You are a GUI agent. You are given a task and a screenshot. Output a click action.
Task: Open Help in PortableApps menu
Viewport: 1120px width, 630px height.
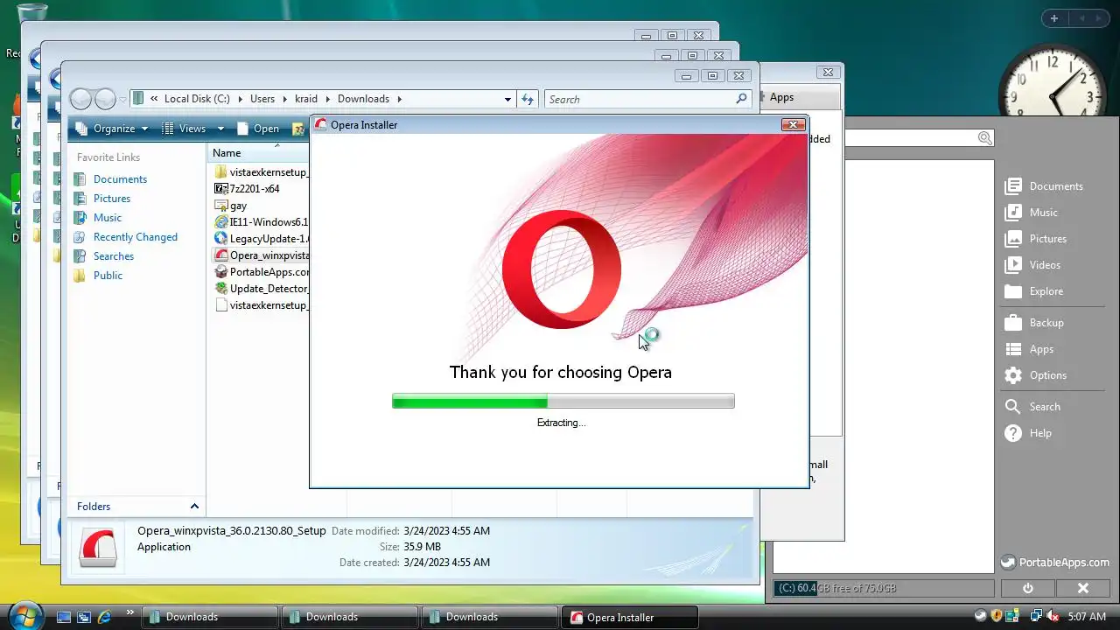[x=1028, y=433]
